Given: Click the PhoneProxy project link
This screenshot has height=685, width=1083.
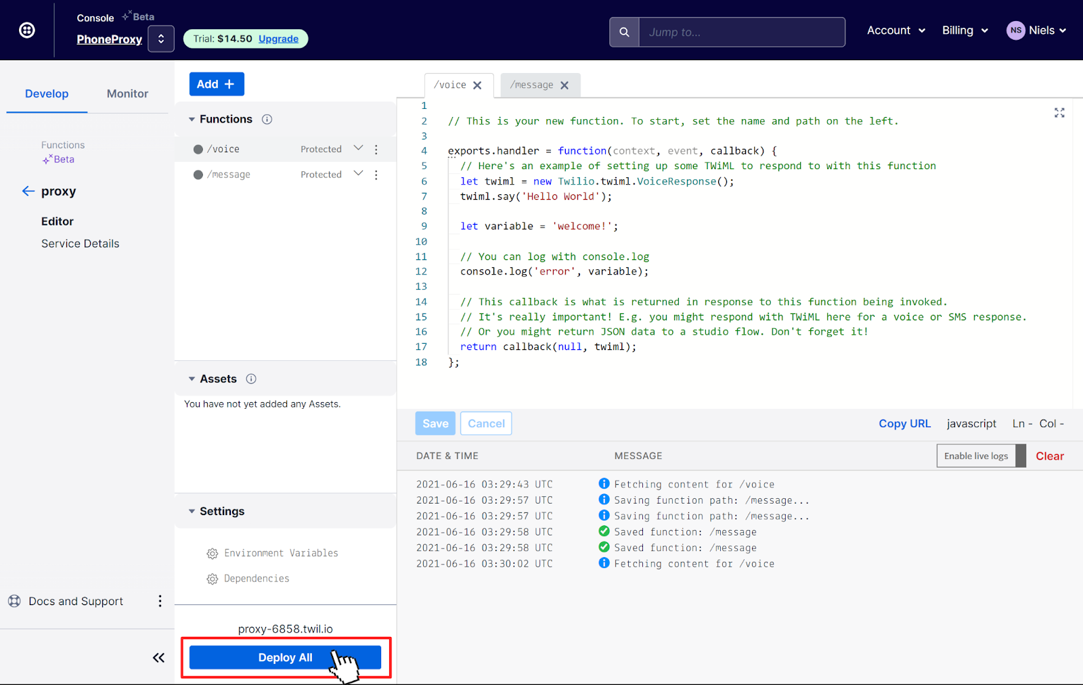Looking at the screenshot, I should (x=109, y=39).
